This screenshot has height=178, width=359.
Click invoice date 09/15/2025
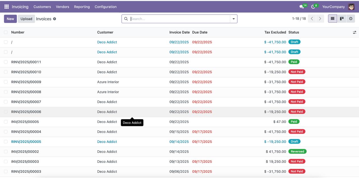point(179,132)
